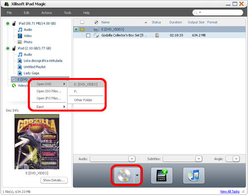This screenshot has width=248, height=195.
Task: Click the green refresh icon beside Video/ node
Action: pos(14,85)
